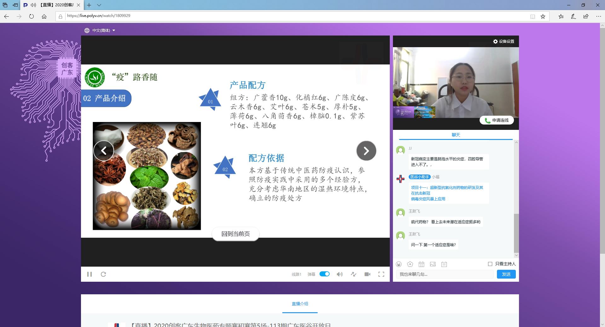Open the browser tab list chevron
This screenshot has height=327, width=605.
click(x=99, y=5)
